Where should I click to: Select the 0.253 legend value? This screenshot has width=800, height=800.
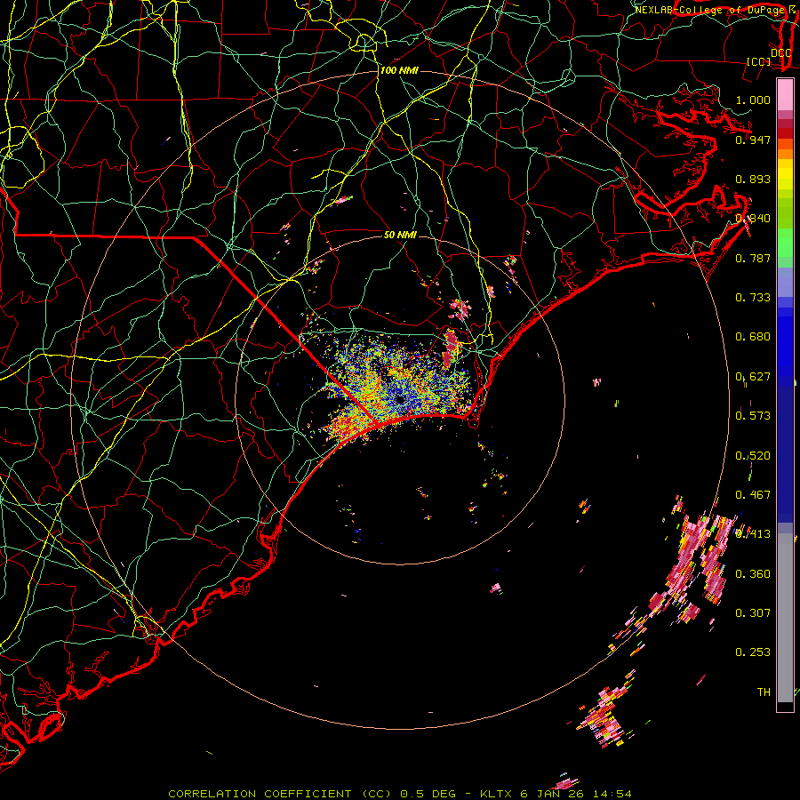[753, 652]
